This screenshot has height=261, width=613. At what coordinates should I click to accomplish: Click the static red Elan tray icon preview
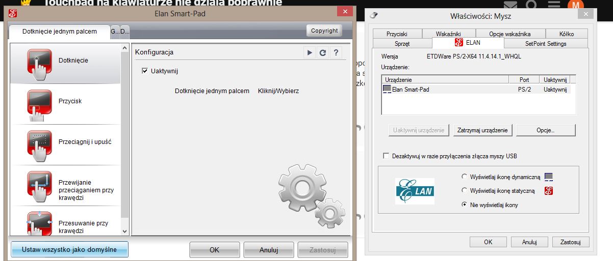pos(549,191)
